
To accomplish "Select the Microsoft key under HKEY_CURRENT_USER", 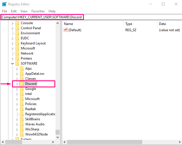I will pyautogui.click(x=28, y=48).
